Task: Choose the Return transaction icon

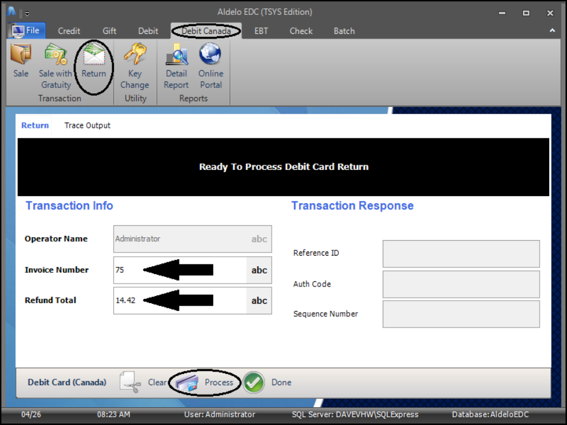Action: [x=94, y=54]
